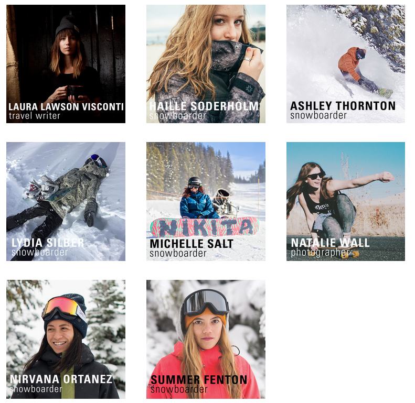Click the name Nirvana Ortanez
Screen dimensions: 415x403
(61, 379)
